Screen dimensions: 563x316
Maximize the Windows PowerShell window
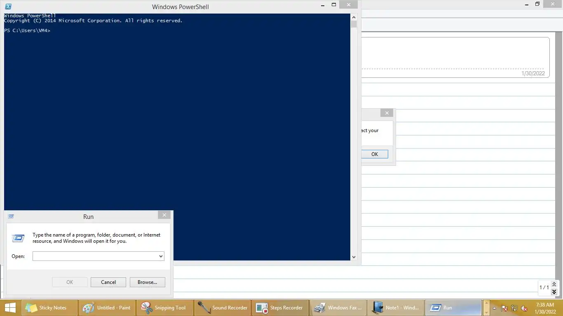(x=334, y=5)
